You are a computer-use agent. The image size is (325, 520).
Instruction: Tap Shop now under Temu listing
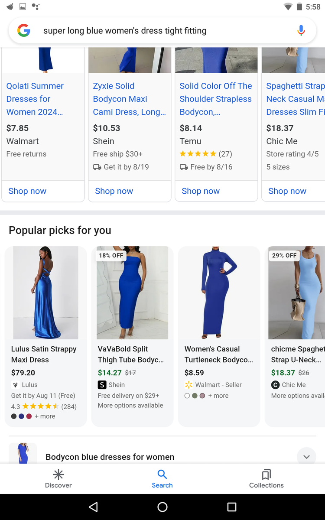pos(201,191)
